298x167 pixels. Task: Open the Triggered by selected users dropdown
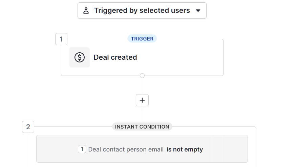142,10
